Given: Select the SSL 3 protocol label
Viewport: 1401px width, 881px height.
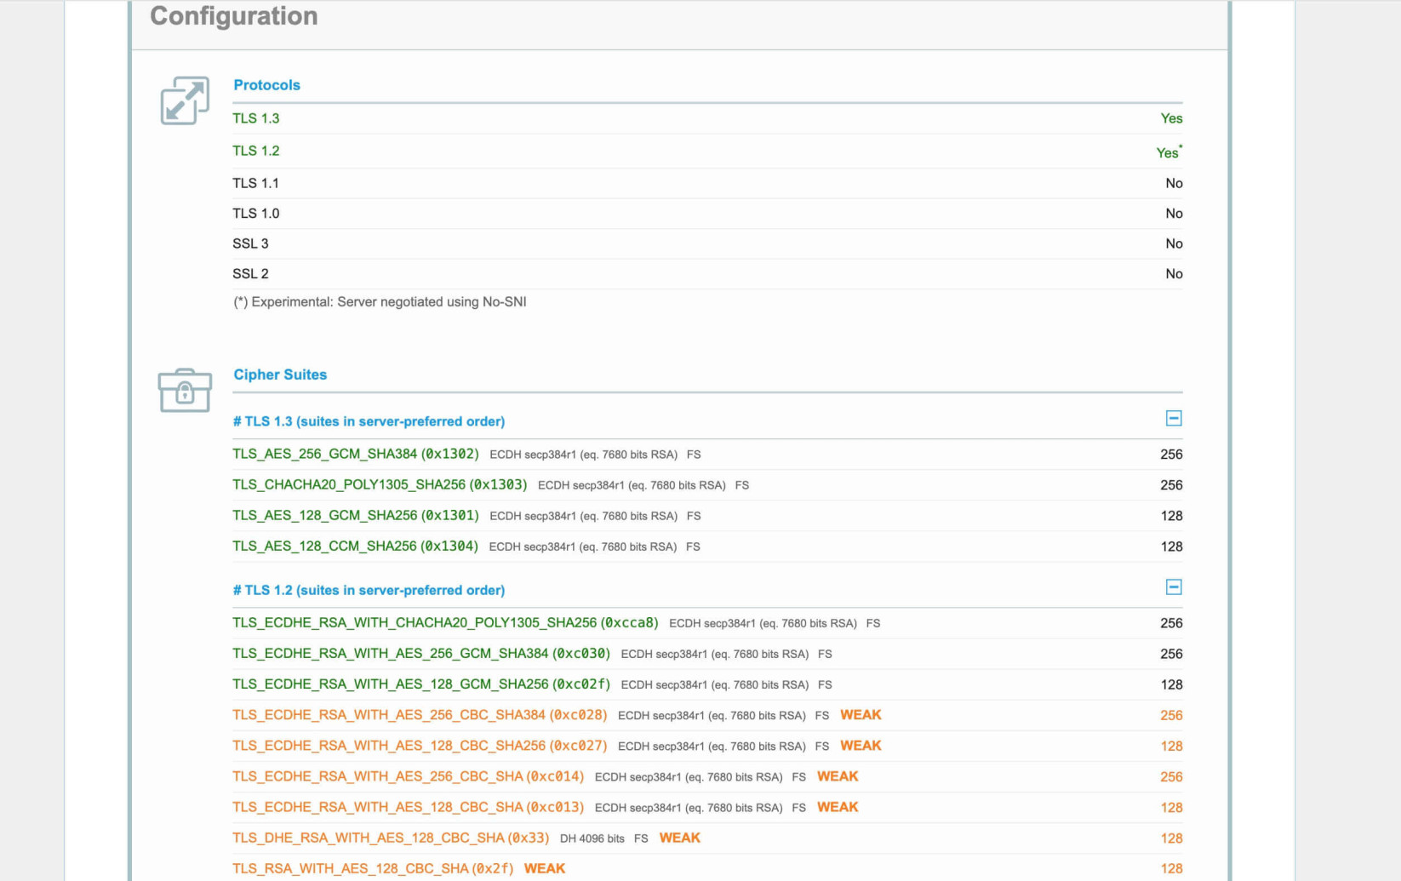Looking at the screenshot, I should point(250,243).
